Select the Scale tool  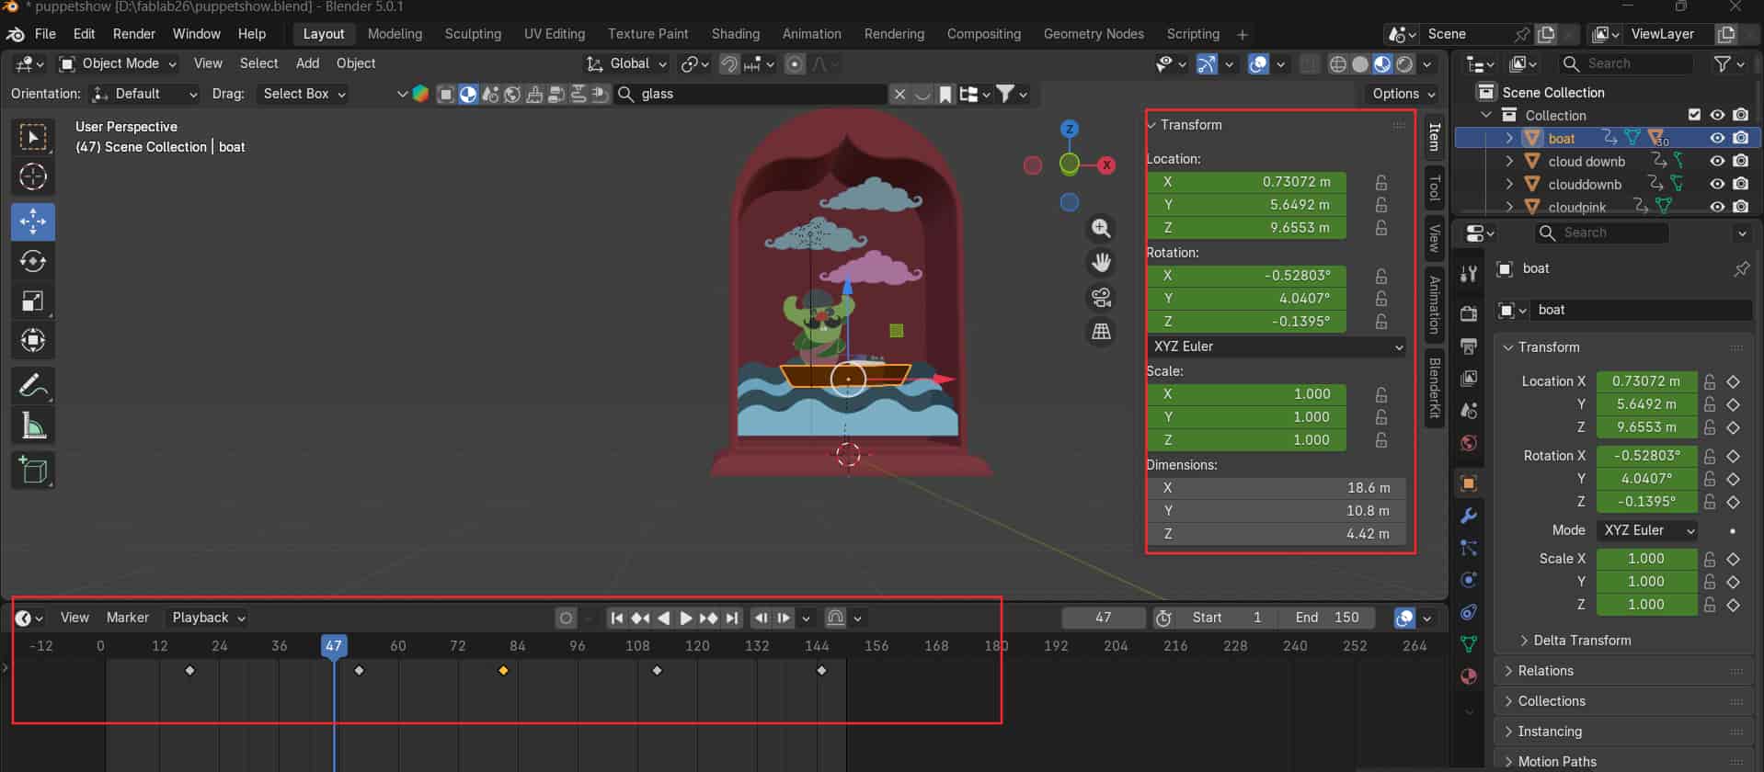pos(33,301)
